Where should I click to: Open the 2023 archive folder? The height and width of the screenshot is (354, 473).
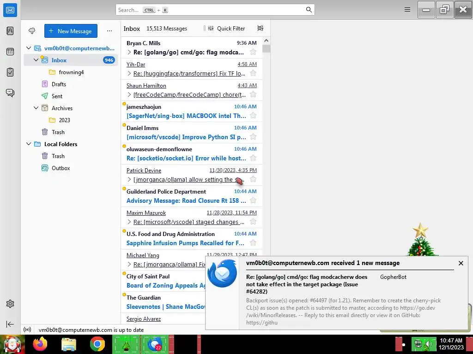pos(71,120)
